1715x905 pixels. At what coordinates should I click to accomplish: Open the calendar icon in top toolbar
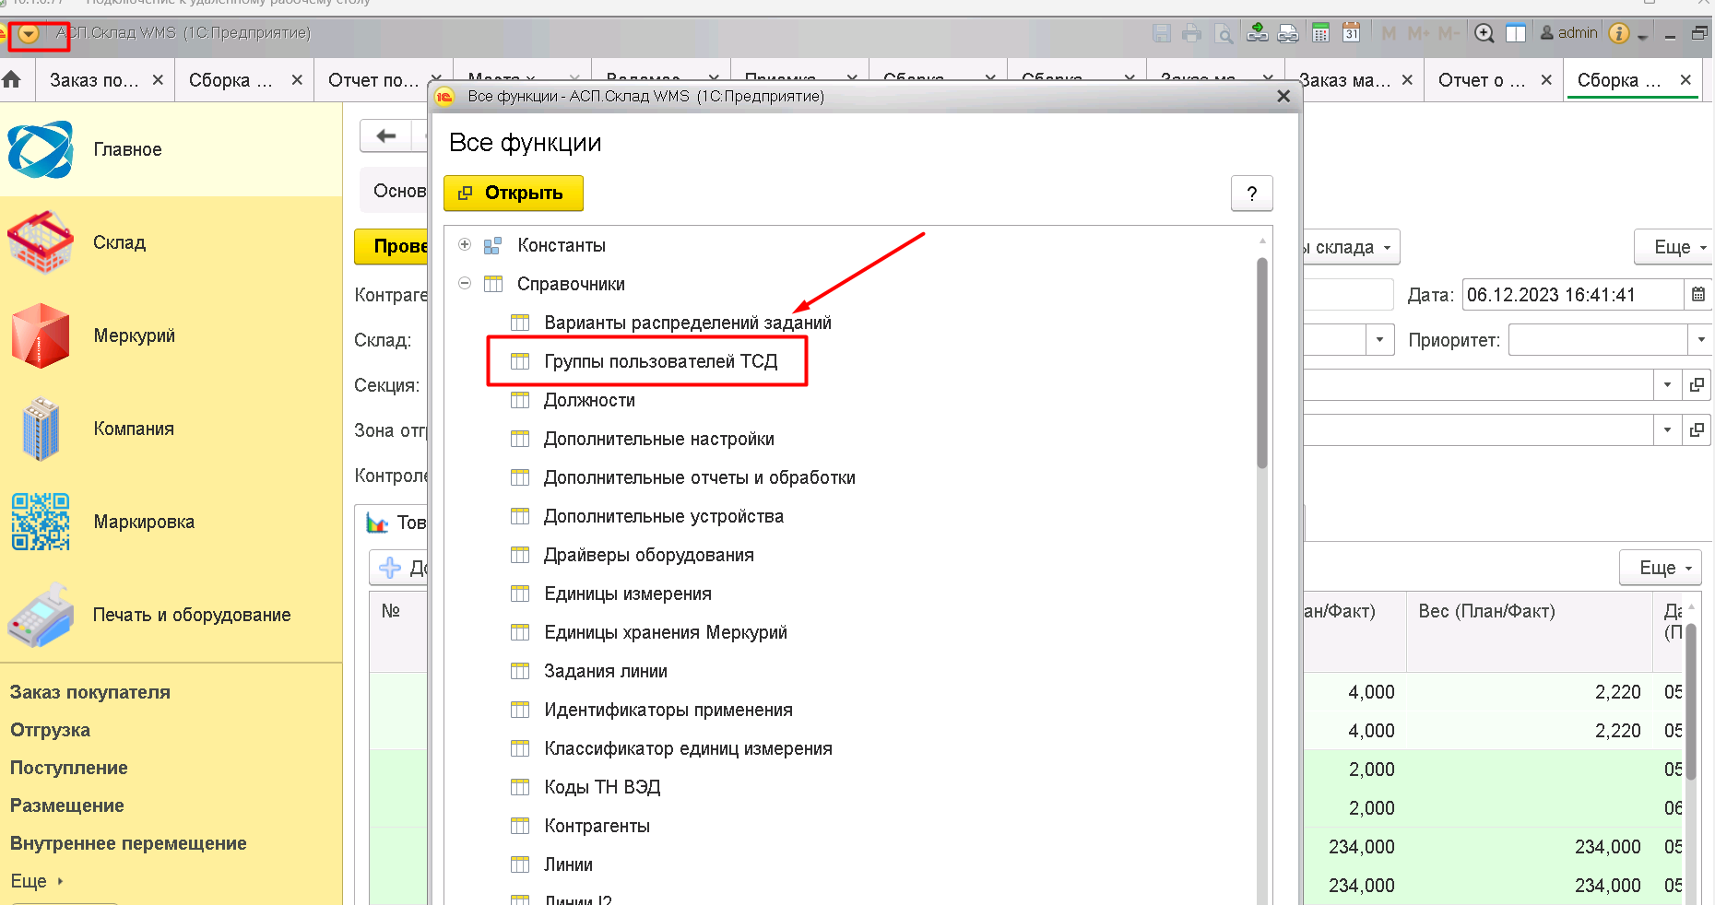coord(1351,33)
